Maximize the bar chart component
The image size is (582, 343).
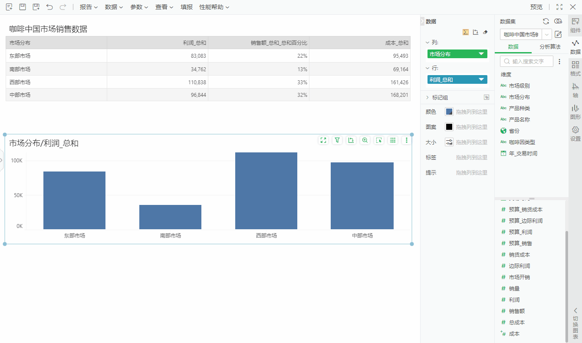(323, 140)
